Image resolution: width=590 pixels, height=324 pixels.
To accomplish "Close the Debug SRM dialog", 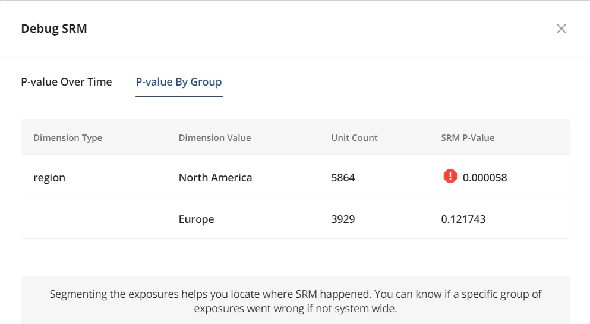I will coord(561,29).
